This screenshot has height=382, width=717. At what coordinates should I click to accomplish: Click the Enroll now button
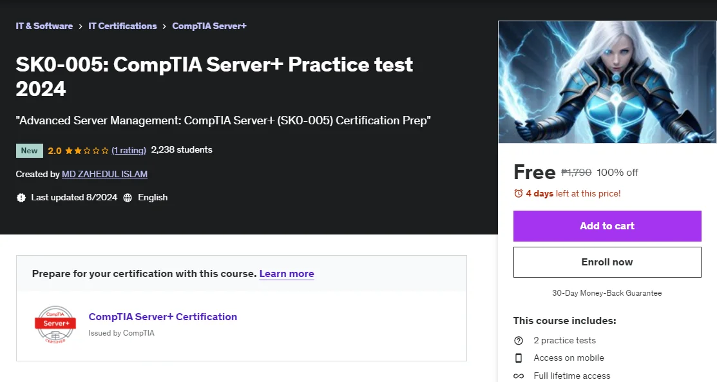tap(607, 262)
